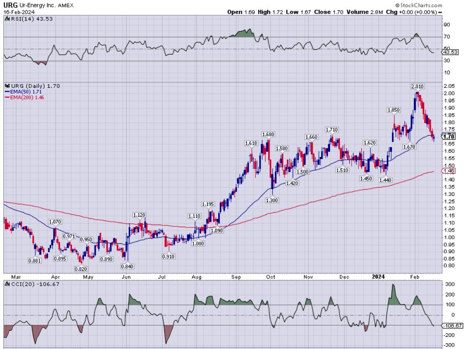Image resolution: width=467 pixels, height=349 pixels.
Task: Click the 1.300 October low label
Action: [x=272, y=200]
